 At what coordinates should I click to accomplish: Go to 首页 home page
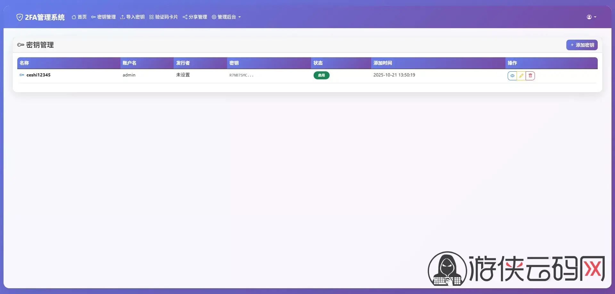(x=79, y=17)
